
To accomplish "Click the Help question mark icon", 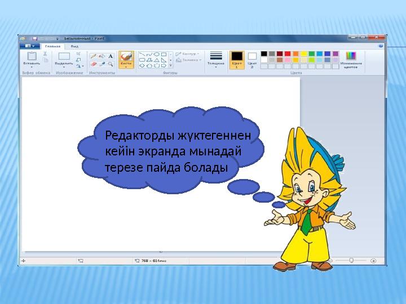I will (x=381, y=46).
